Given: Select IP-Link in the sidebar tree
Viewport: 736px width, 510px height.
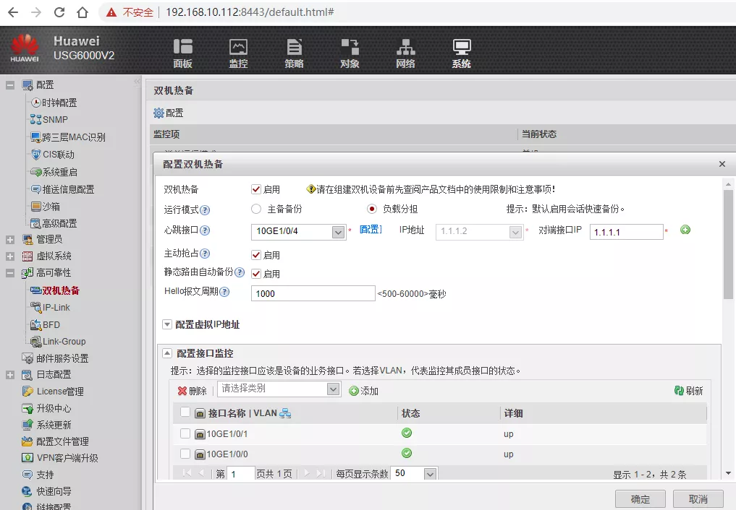Looking at the screenshot, I should coord(56,308).
